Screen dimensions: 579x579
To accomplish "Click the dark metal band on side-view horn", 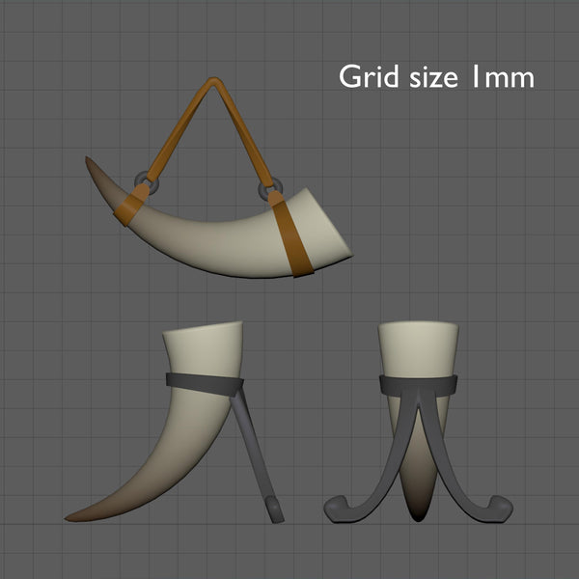I will (x=205, y=385).
